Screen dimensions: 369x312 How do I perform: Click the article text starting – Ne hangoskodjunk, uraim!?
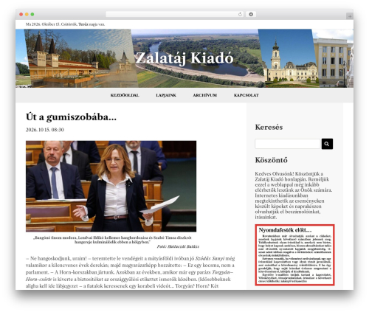130,272
